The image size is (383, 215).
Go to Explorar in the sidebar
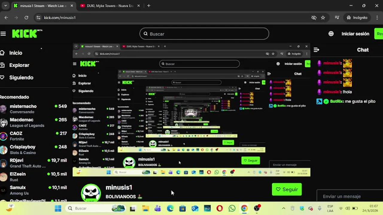19,65
